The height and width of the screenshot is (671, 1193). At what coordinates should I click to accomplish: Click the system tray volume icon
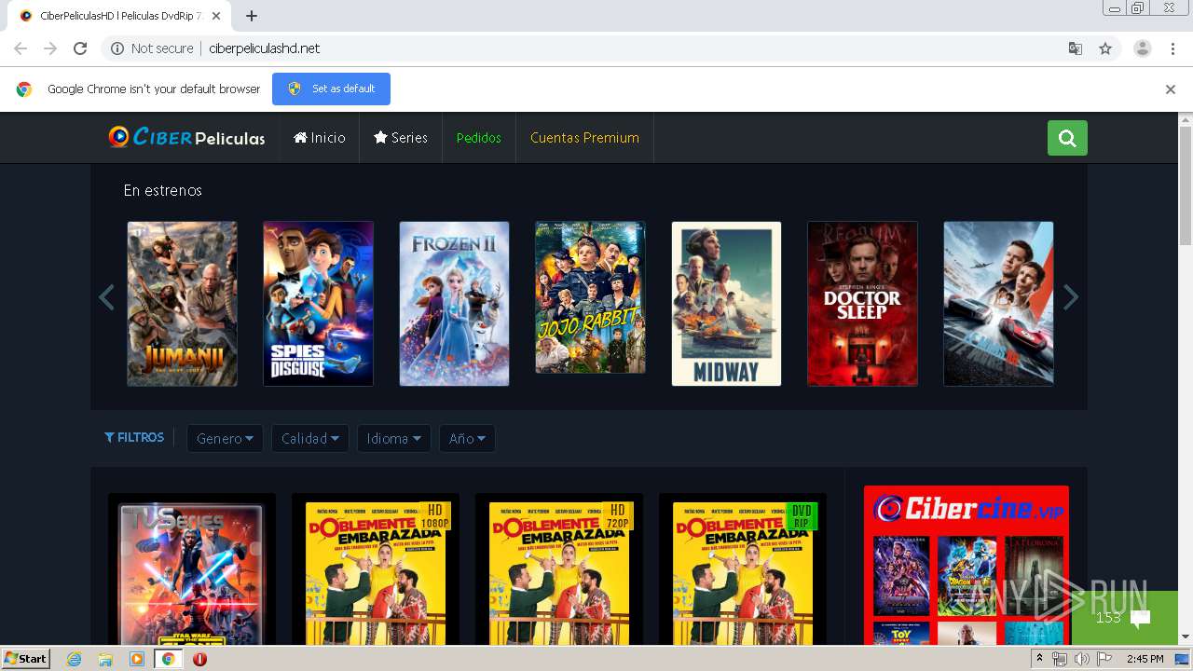tap(1081, 659)
